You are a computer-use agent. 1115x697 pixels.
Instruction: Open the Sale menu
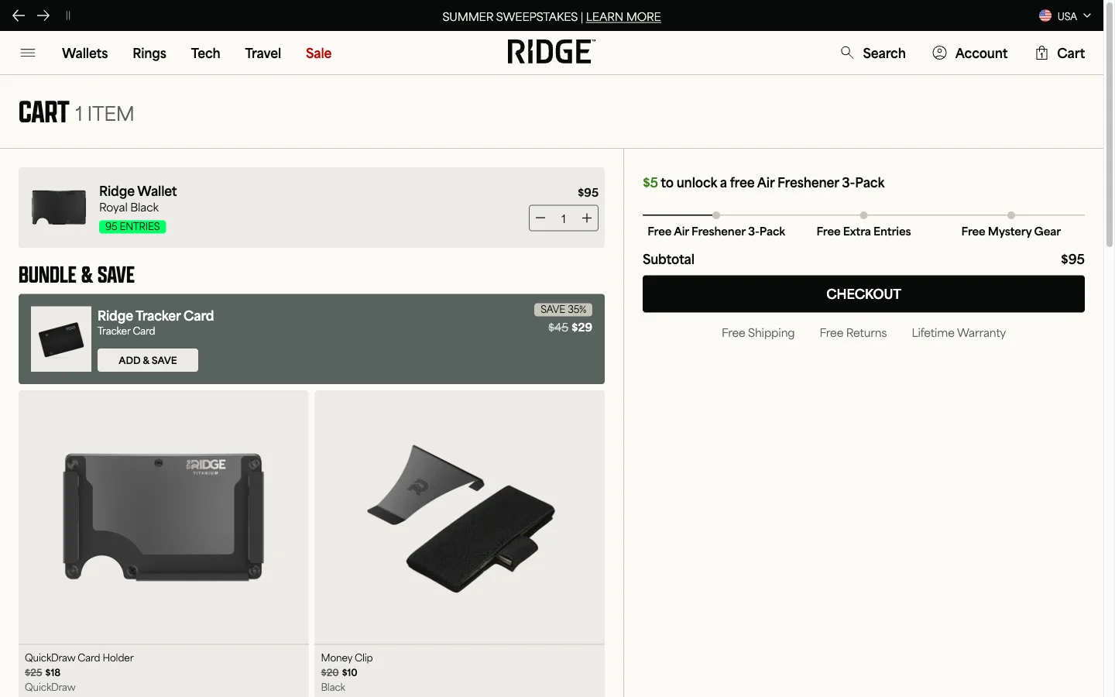click(x=318, y=53)
